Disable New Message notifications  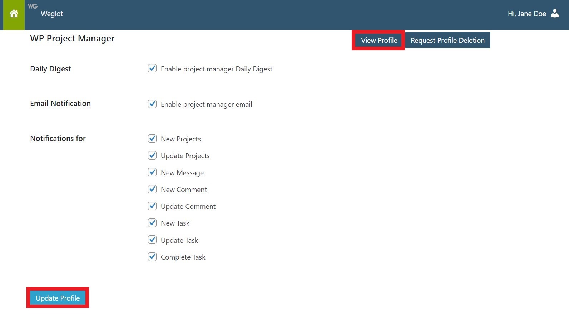click(152, 172)
